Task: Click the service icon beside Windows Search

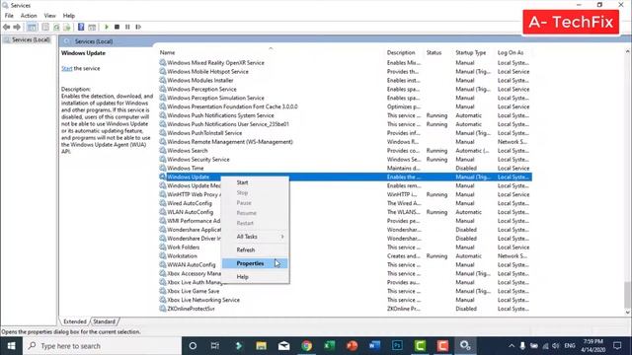Action: (x=162, y=151)
